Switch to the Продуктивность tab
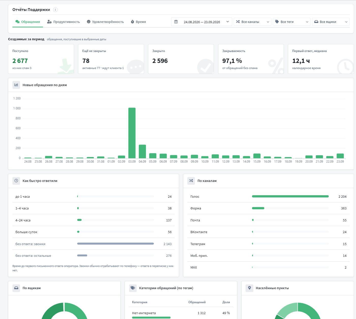This screenshot has height=319, width=356. (x=64, y=22)
